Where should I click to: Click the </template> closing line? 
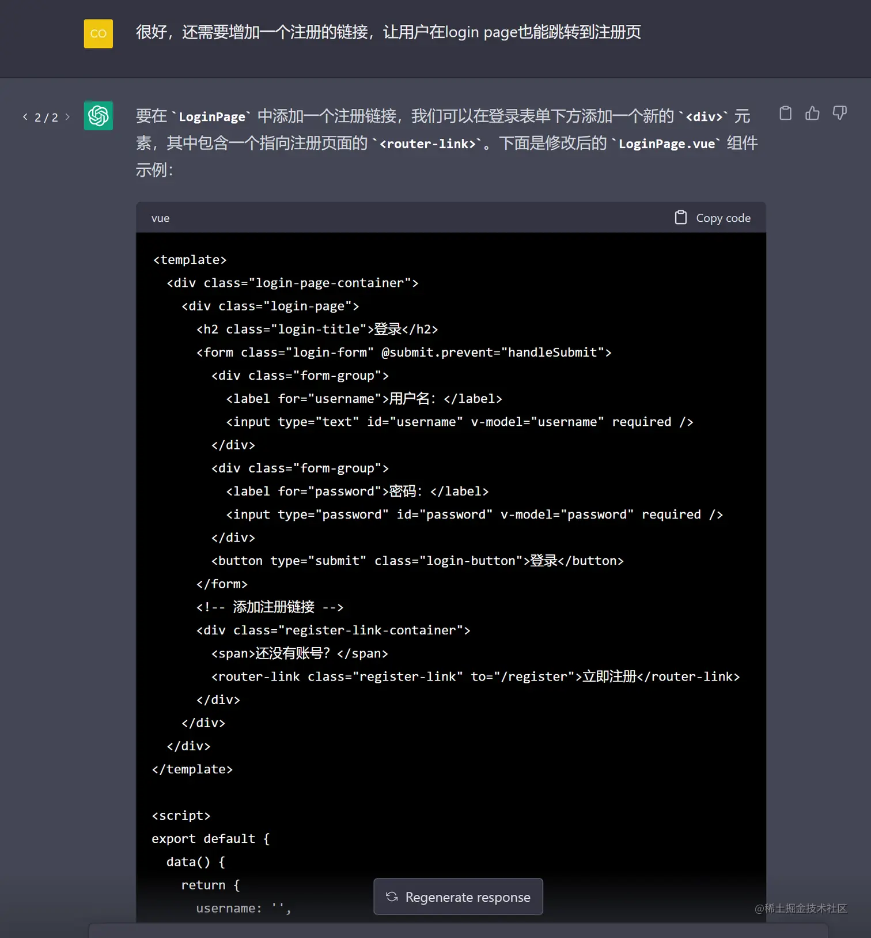tap(192, 769)
